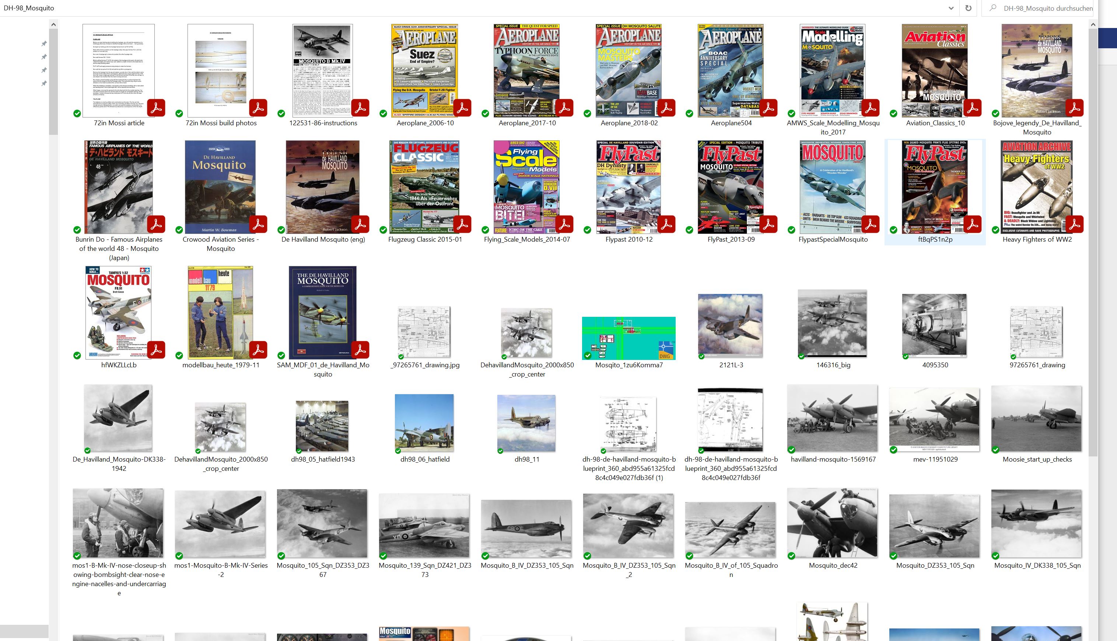Image resolution: width=1117 pixels, height=641 pixels.
Task: Select the highlighted ftBqPS1n2p PDF cover
Action: (x=935, y=187)
